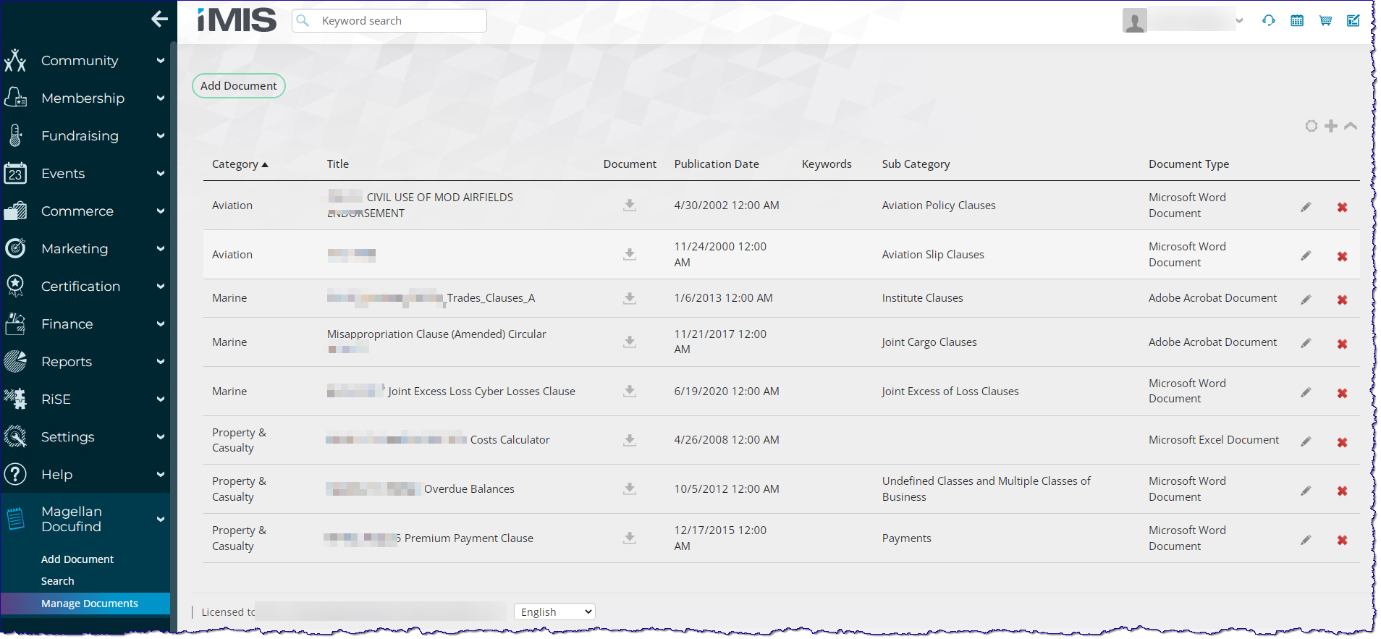Delete the Premium Payment Clause row
This screenshot has width=1381, height=639.
click(x=1342, y=541)
